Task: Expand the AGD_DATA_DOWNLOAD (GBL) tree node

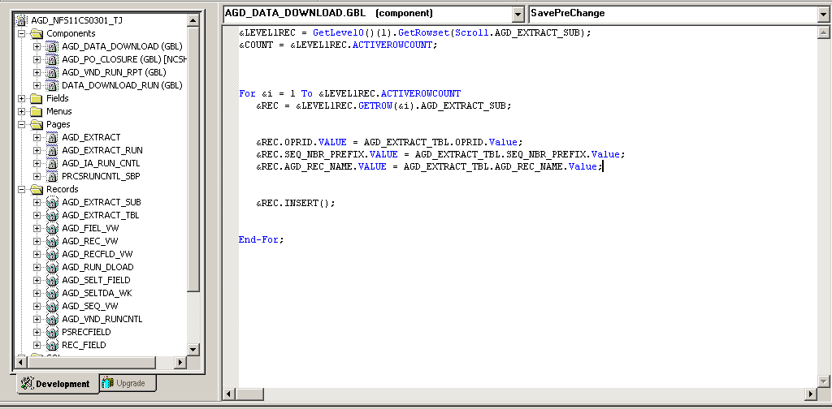Action: pos(37,46)
